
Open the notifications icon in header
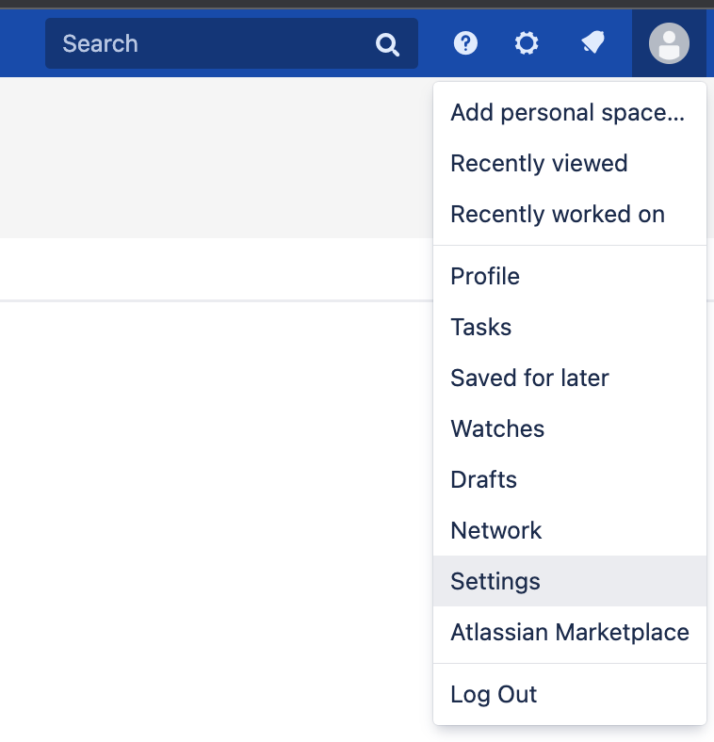click(592, 43)
